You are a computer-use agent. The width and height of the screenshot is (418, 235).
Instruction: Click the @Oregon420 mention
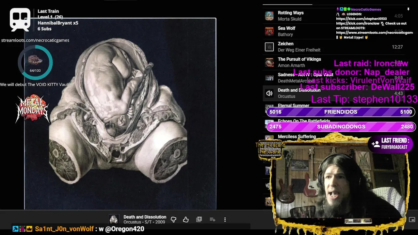[x=124, y=229]
